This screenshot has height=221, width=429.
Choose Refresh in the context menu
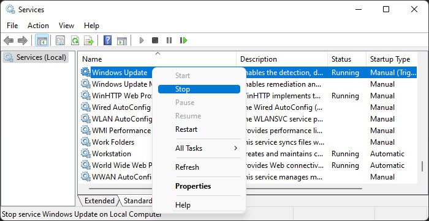pos(199,167)
